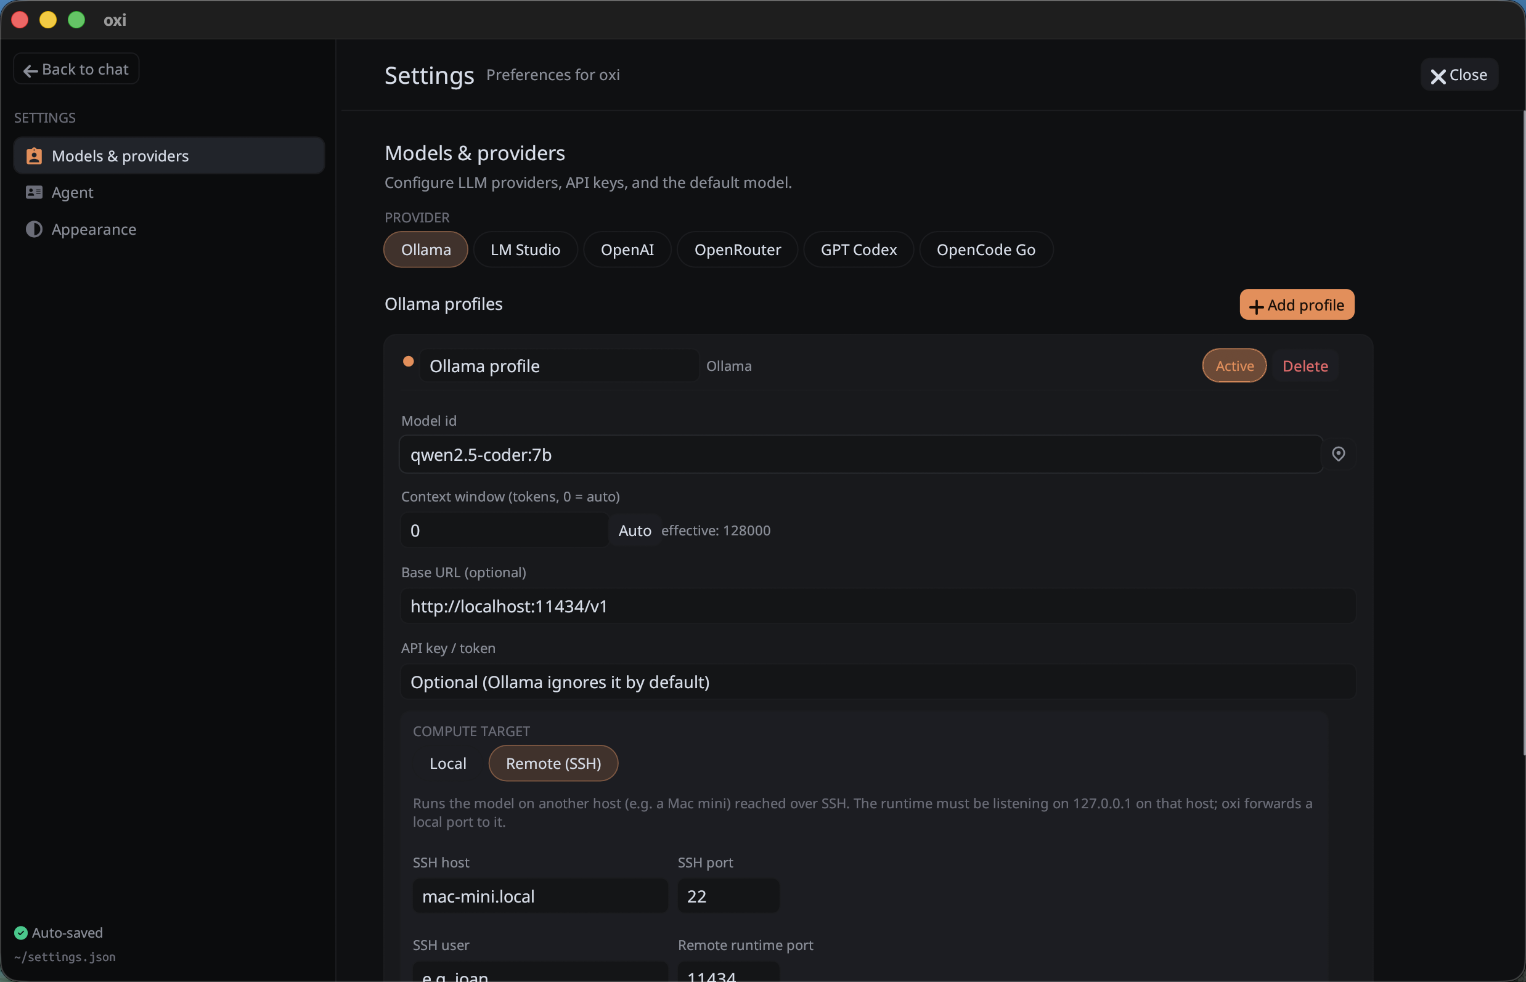Screen dimensions: 1526x982
Task: Click the Agent sidebar icon
Action: pos(34,192)
